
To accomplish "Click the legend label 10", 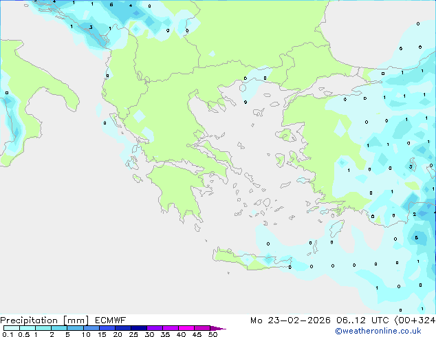I will [x=86, y=334].
